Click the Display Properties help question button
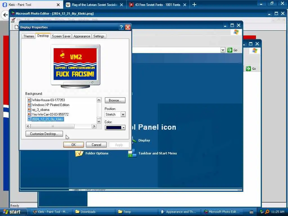This screenshot has width=288, height=216. tap(121, 27)
